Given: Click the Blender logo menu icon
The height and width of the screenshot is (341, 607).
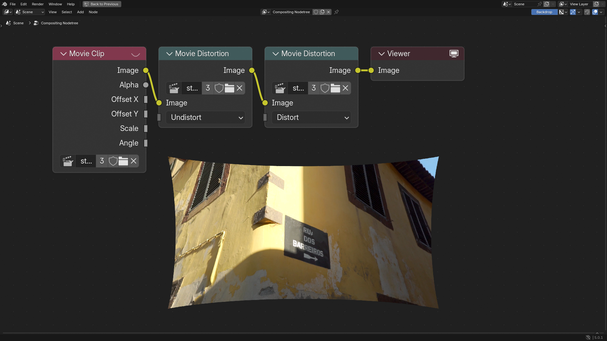Looking at the screenshot, I should (4, 4).
